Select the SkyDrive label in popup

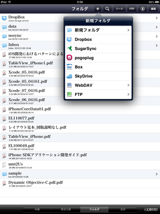coord(84,76)
